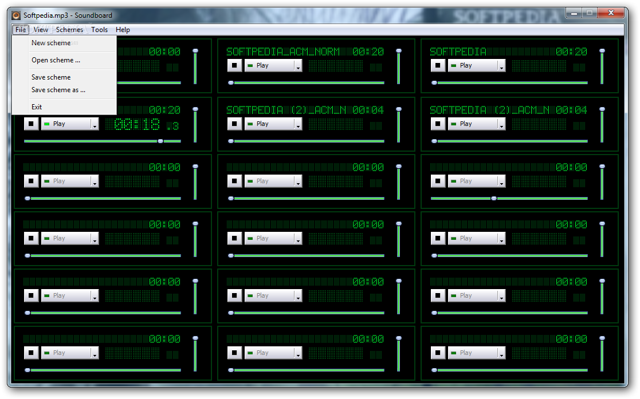Viewport: 640px width, 399px height.
Task: Expand Play mode arrow on pad showing 00:18
Action: (x=95, y=124)
